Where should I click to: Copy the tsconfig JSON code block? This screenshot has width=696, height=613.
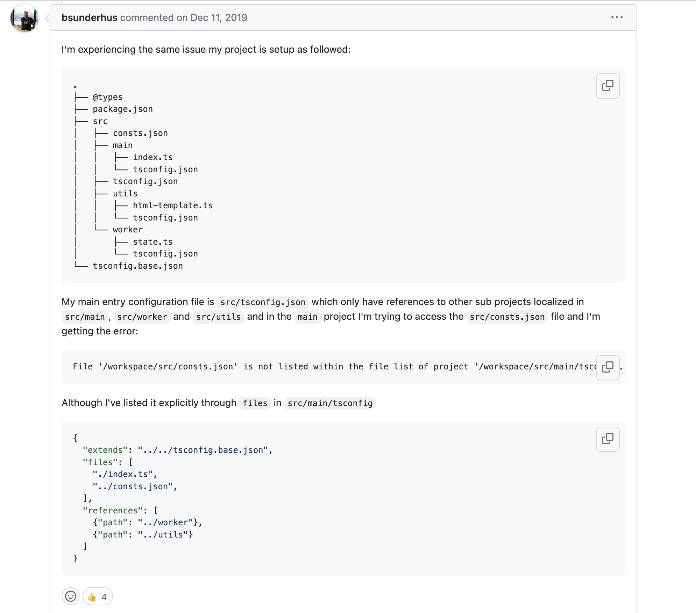(608, 439)
